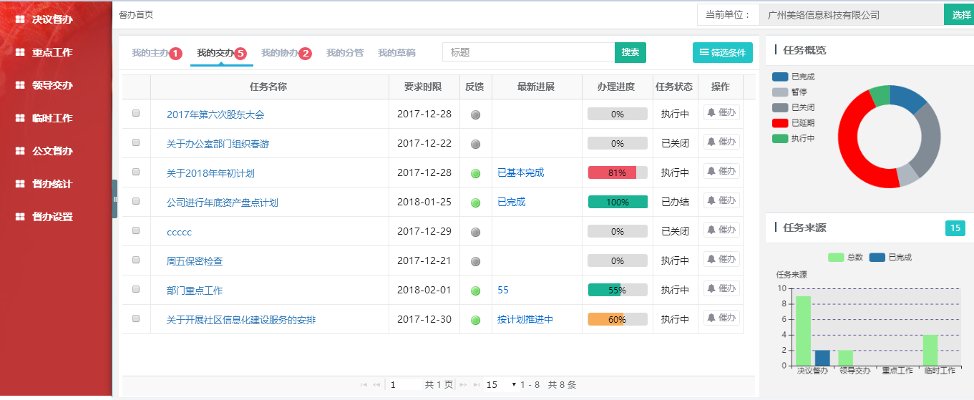This screenshot has width=974, height=400.
Task: Toggle the red 已延期 legend swatch
Action: pos(780,123)
